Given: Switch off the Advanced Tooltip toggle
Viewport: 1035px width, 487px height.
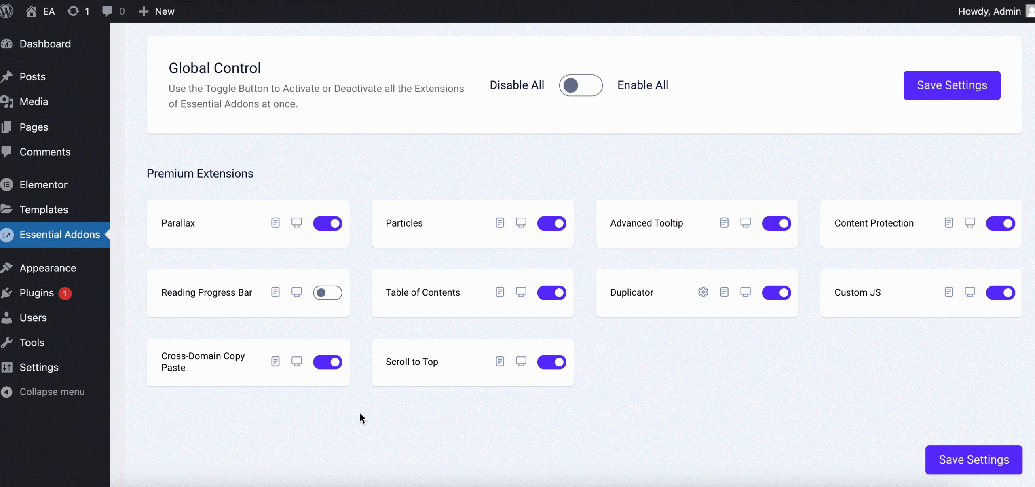Looking at the screenshot, I should (776, 223).
